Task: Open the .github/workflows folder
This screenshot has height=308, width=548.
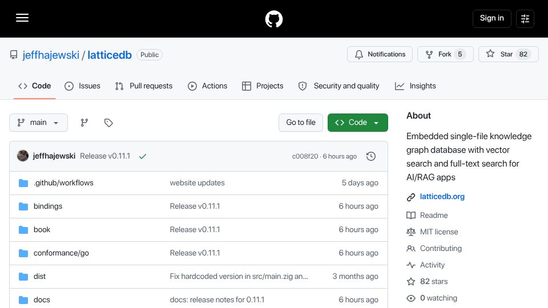Action: [x=63, y=183]
